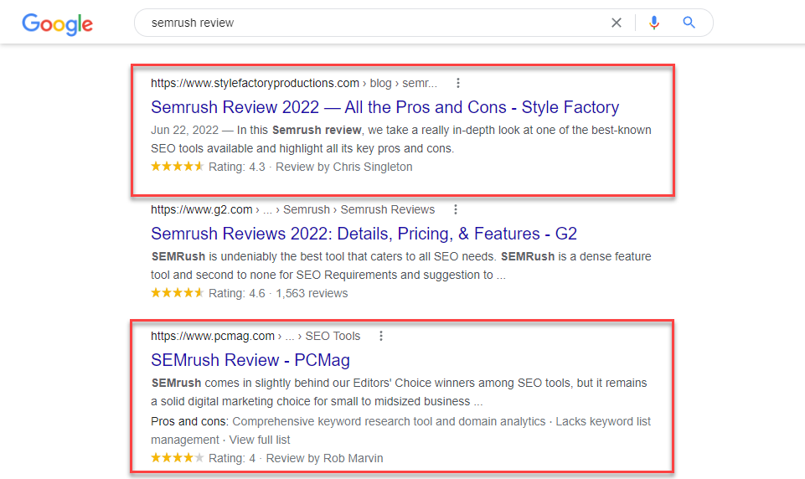Click '1,563 reviews' text
805x479 pixels.
pos(312,293)
